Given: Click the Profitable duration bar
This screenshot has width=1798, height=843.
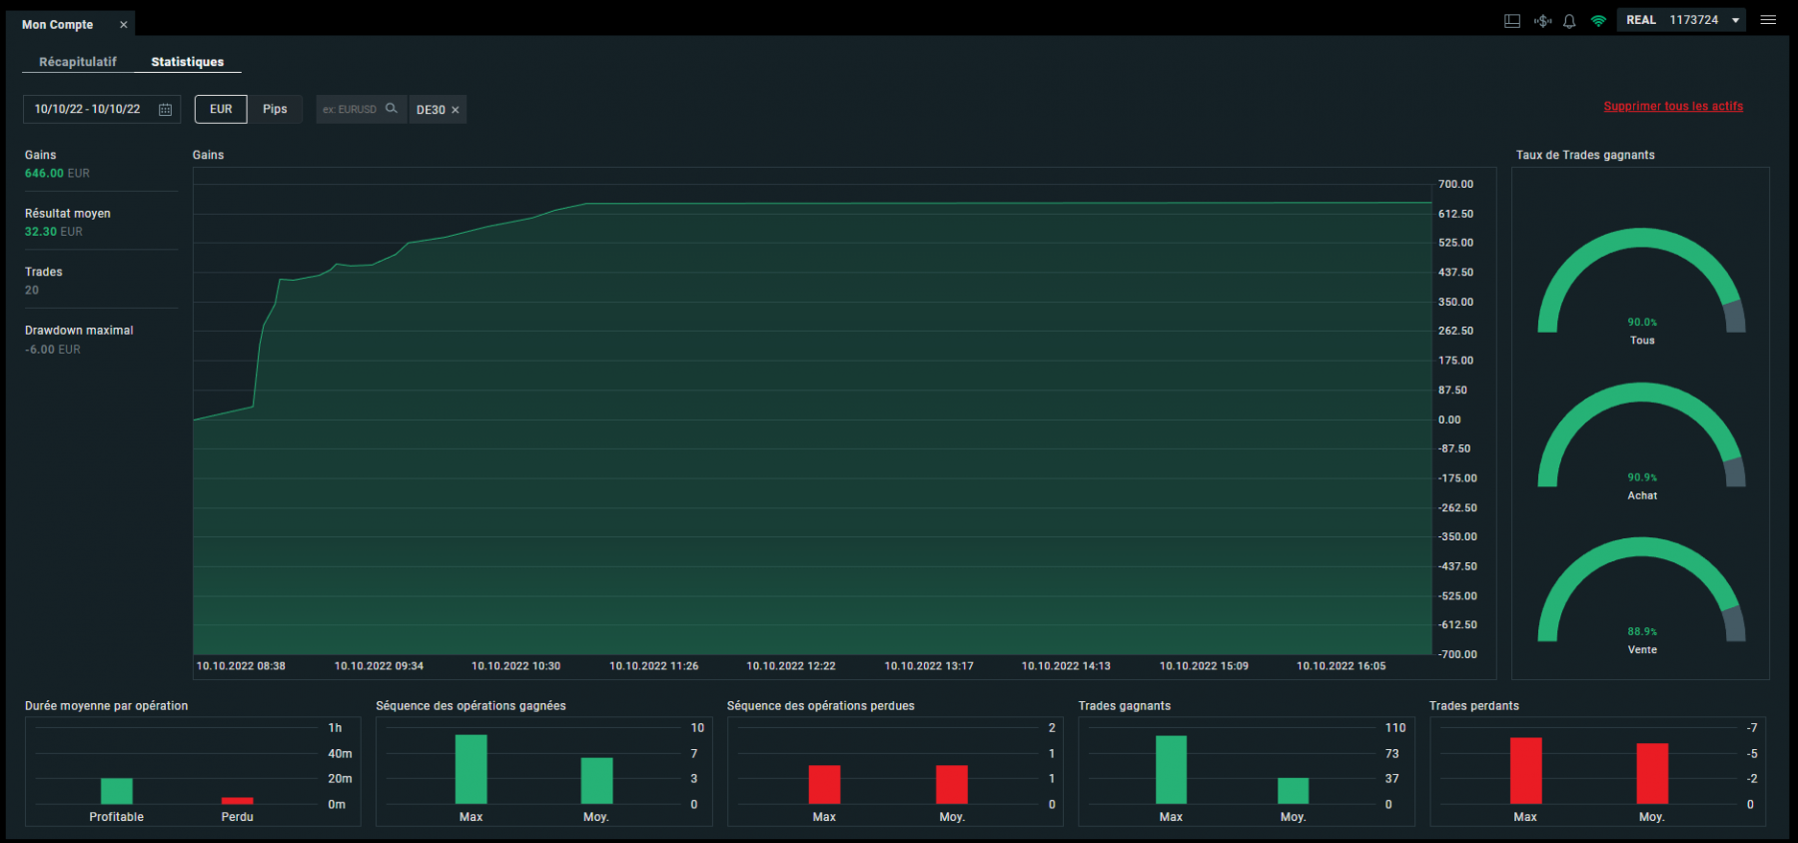Looking at the screenshot, I should coord(117,791).
